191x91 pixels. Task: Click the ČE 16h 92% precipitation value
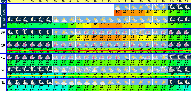[x=133, y=52]
